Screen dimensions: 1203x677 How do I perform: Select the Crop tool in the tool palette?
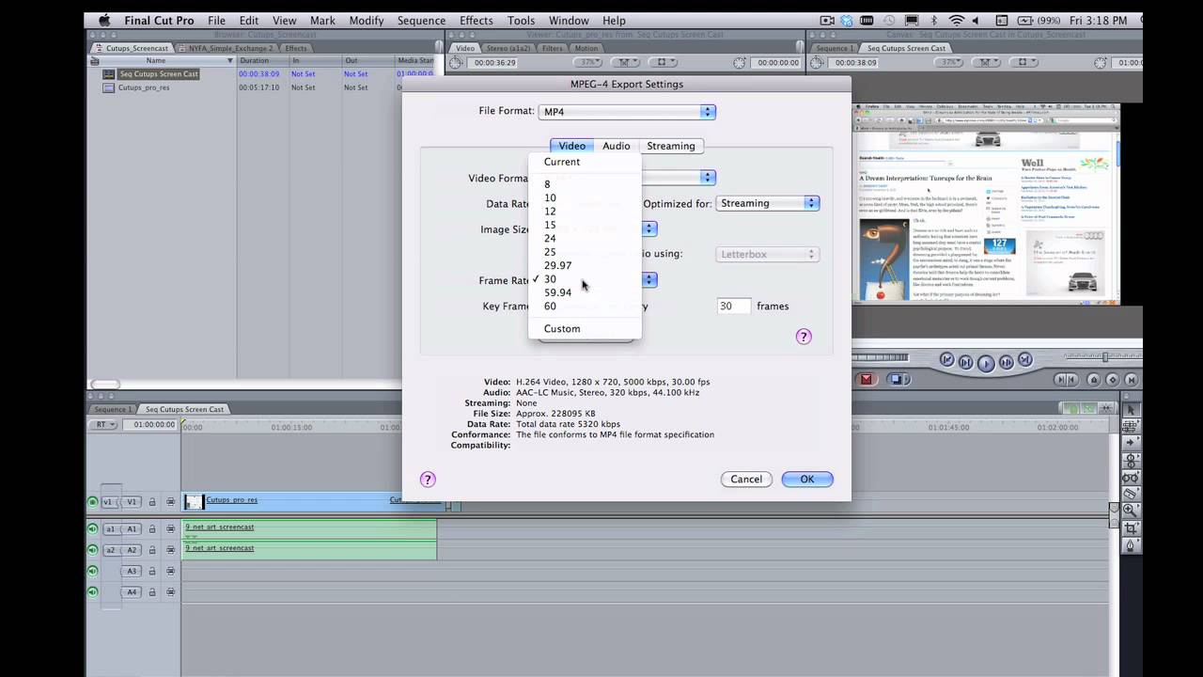1131,527
